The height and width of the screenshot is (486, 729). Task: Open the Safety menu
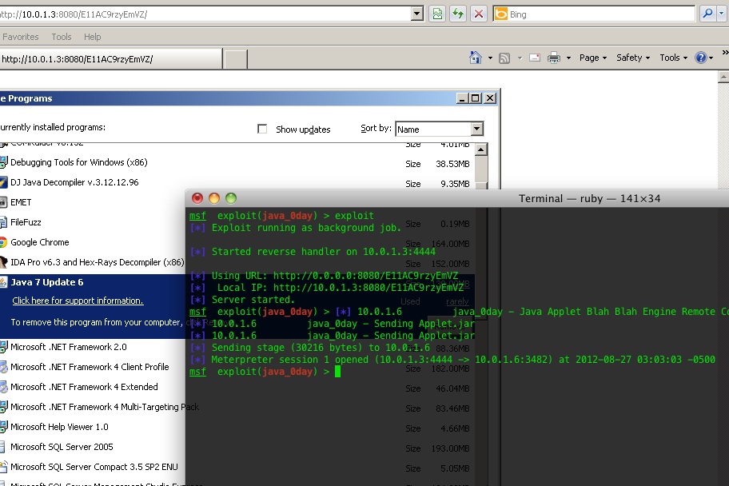tap(628, 57)
